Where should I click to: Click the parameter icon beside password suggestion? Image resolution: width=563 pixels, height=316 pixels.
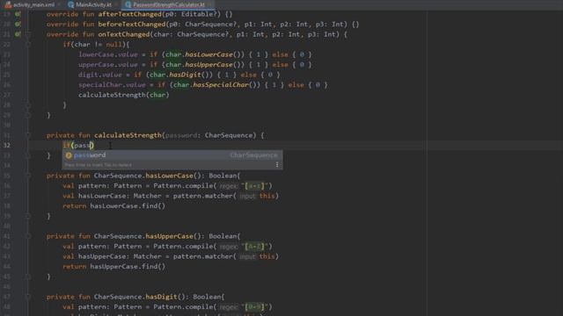69,155
